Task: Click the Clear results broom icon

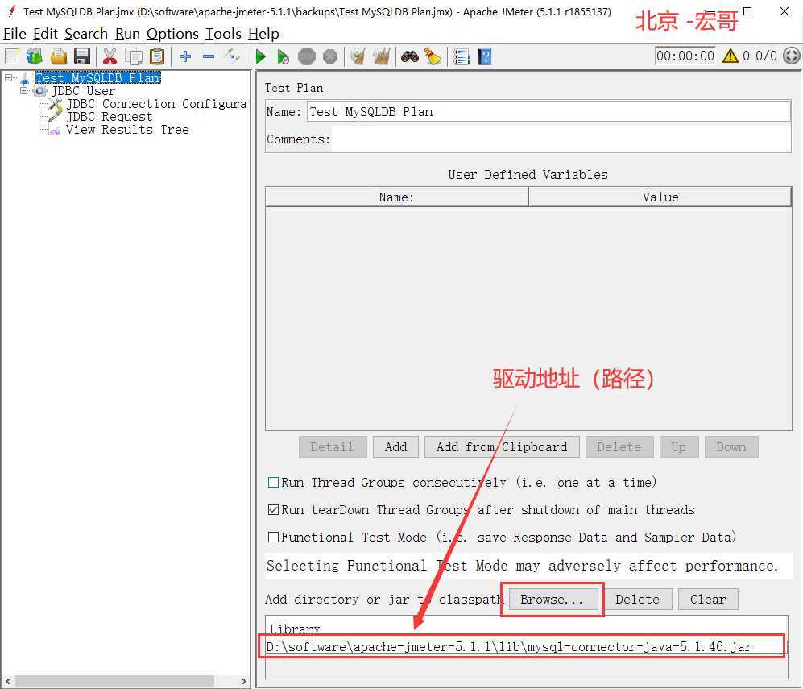Action: (358, 56)
